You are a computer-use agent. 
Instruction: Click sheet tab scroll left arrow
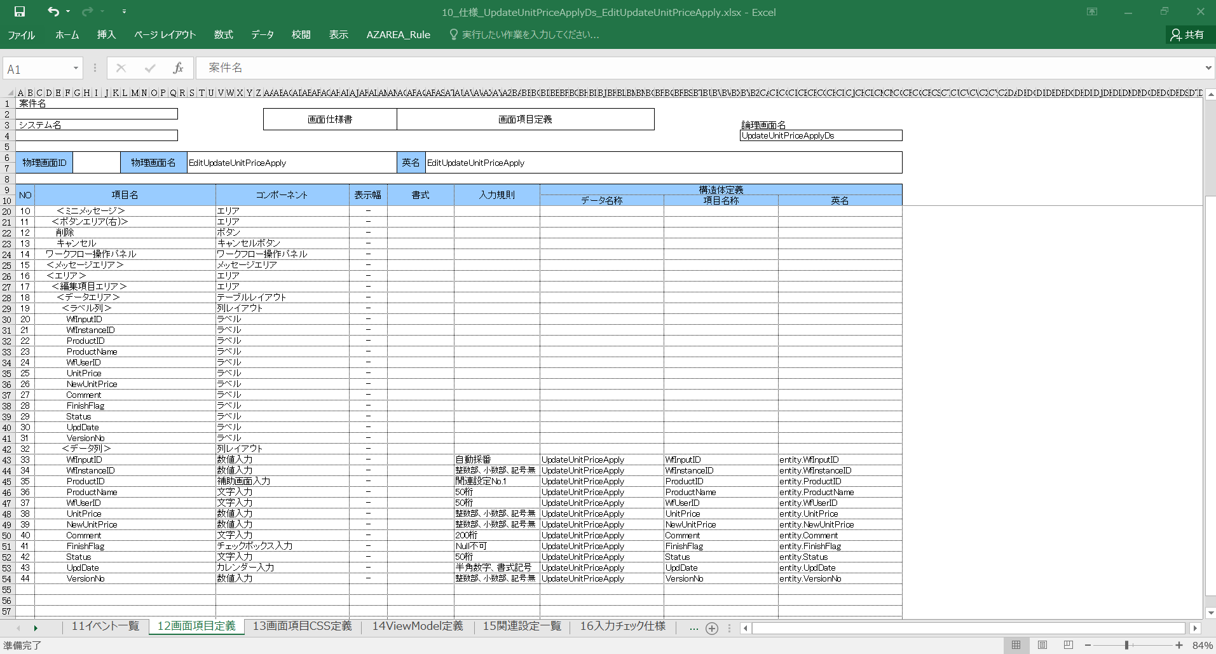[x=18, y=627]
